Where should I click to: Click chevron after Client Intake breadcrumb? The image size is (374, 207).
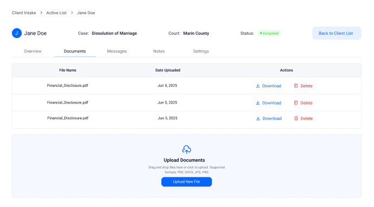click(41, 12)
